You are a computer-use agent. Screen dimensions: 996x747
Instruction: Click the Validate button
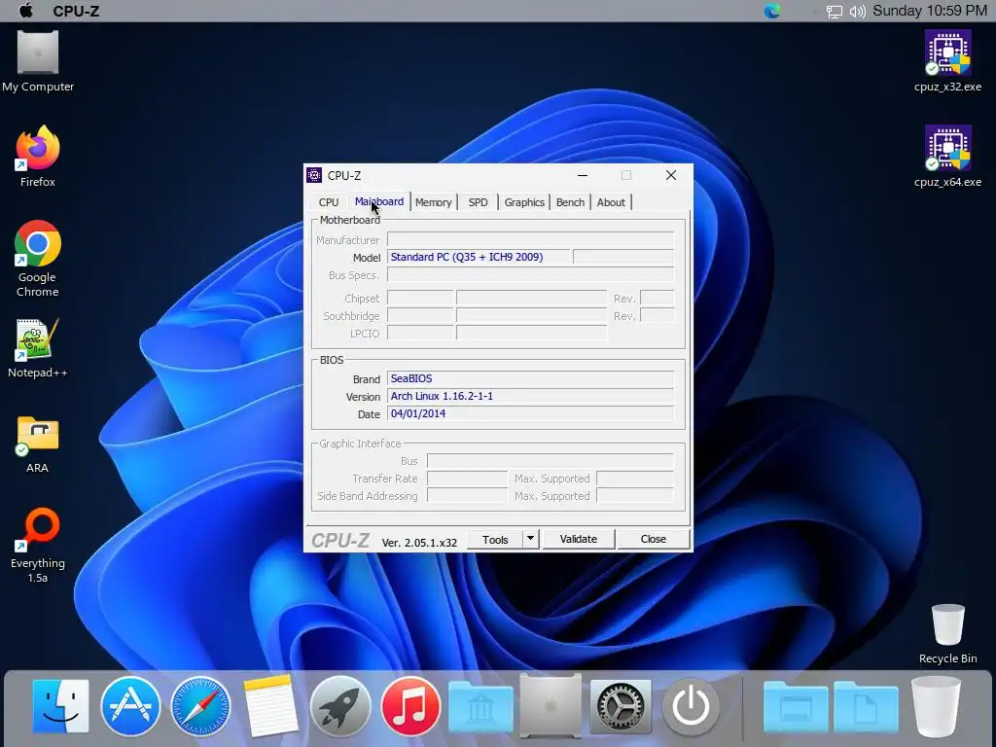578,539
